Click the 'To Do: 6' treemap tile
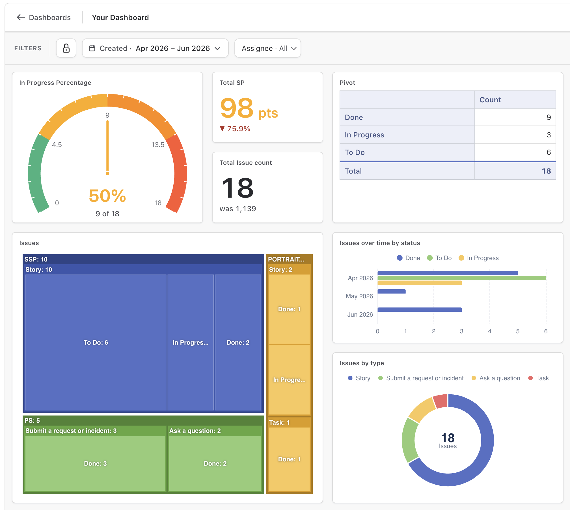The height and width of the screenshot is (510, 570). pyautogui.click(x=96, y=342)
